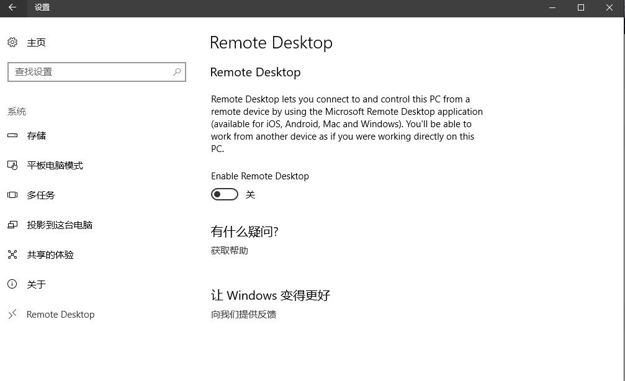Click the Enable Remote Desktop label
The width and height of the screenshot is (625, 381).
pos(260,176)
